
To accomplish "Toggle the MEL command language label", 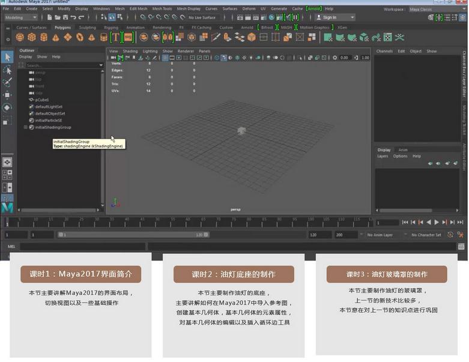I will (x=11, y=247).
